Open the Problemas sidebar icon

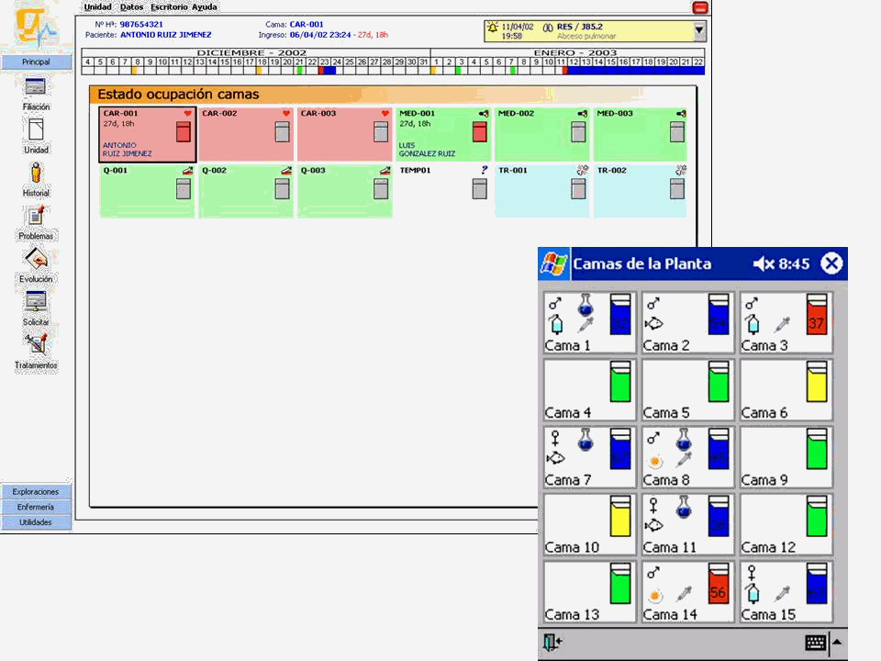coord(36,217)
